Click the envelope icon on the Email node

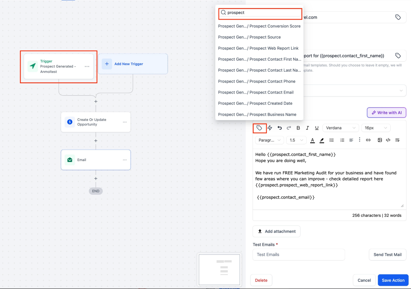pos(70,160)
